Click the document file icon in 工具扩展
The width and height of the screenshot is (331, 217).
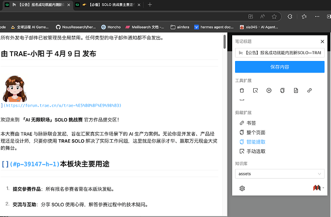[x=296, y=90]
